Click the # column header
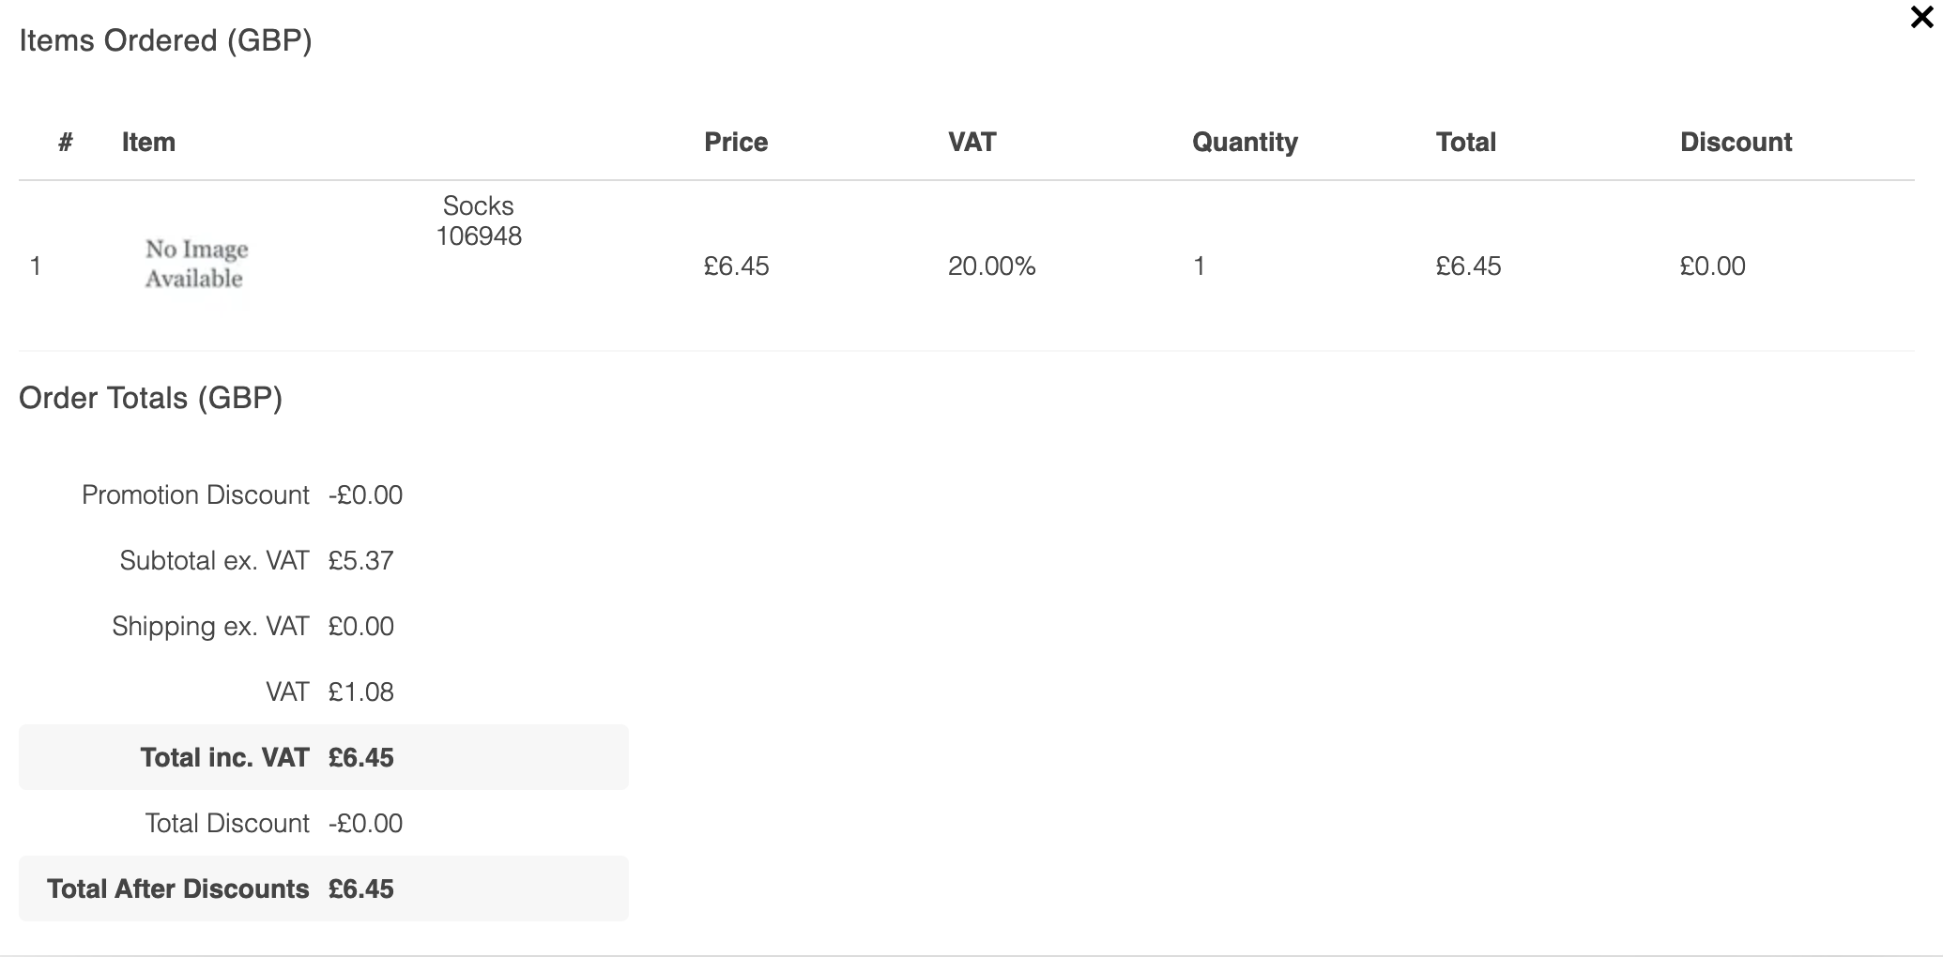Screen dimensions: 1943x957 [66, 142]
